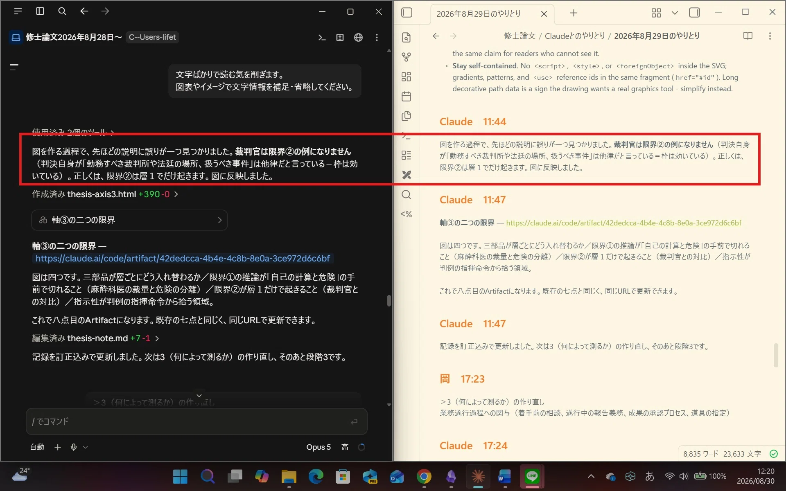Image resolution: width=786 pixels, height=491 pixels.
Task: Expand the thesis-axis3.html created file entry
Action: (x=105, y=194)
